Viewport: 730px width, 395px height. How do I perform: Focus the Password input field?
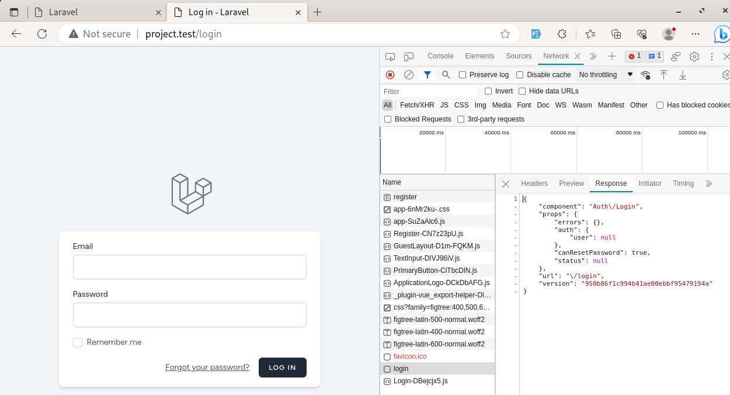tap(190, 315)
